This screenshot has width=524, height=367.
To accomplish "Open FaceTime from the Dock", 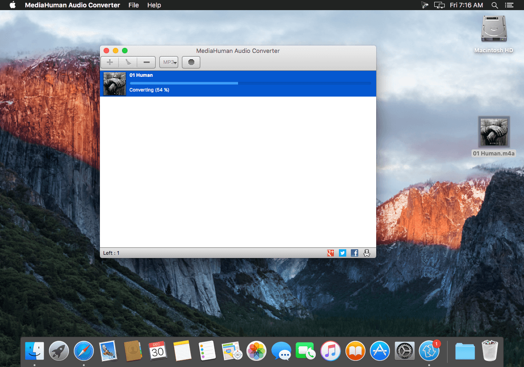I will coord(305,351).
